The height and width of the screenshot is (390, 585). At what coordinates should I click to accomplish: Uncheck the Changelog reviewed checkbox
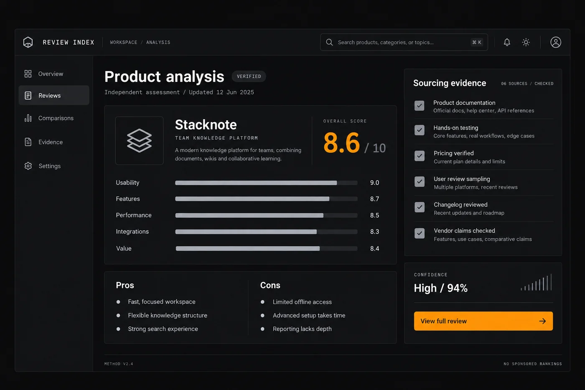[420, 207]
